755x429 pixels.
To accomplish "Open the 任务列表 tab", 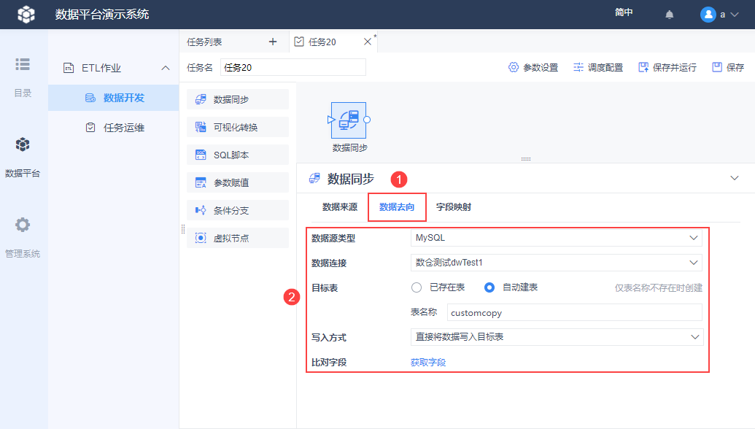I will (204, 42).
